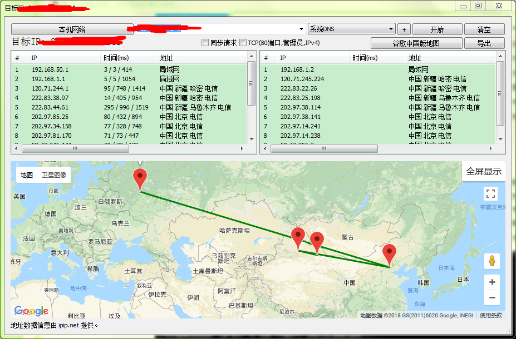Open the 系统DNS dropdown

(x=351, y=29)
